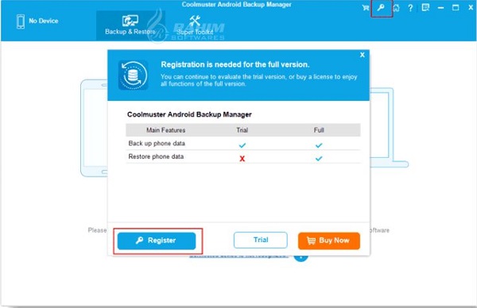Close the Coolmuster main window
The width and height of the screenshot is (477, 308).
(x=471, y=8)
